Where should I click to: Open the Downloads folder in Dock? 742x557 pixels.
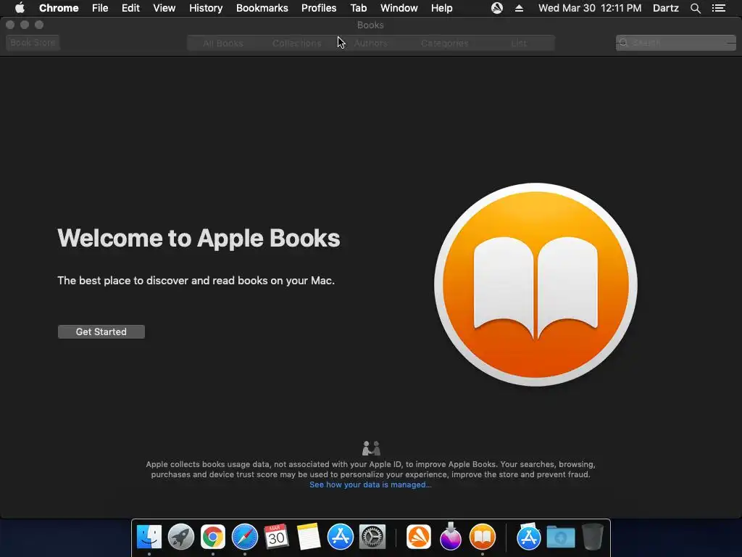tap(561, 537)
